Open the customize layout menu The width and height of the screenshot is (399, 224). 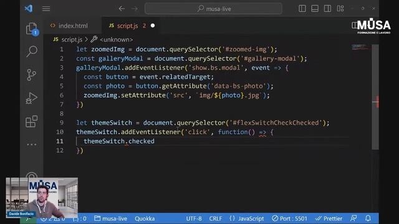340,9
